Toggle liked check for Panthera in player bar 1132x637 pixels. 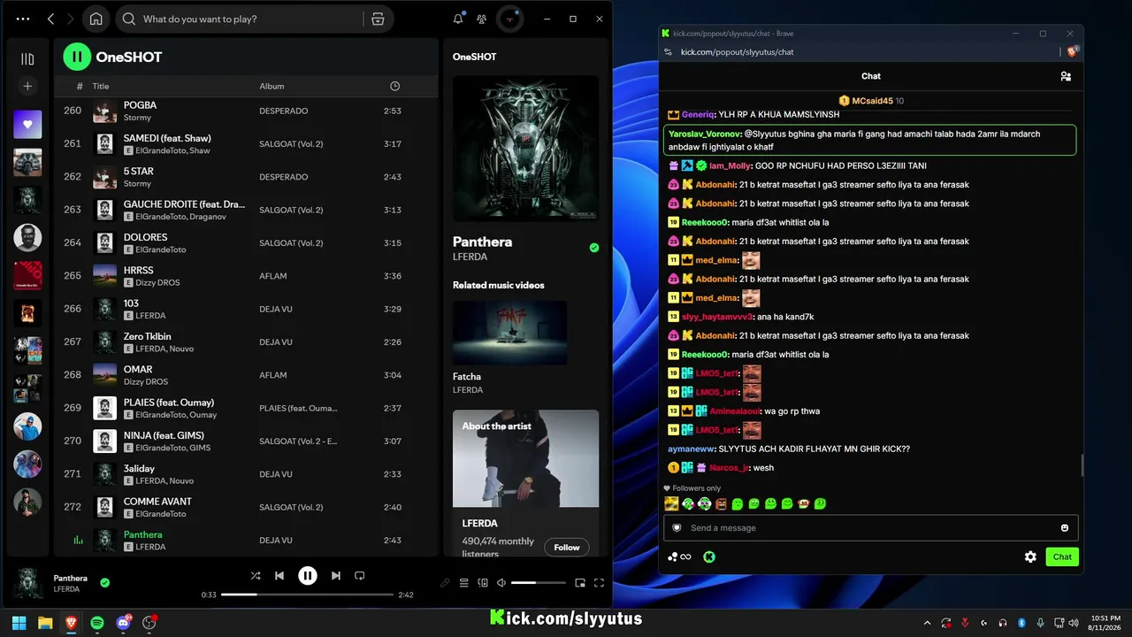105,582
